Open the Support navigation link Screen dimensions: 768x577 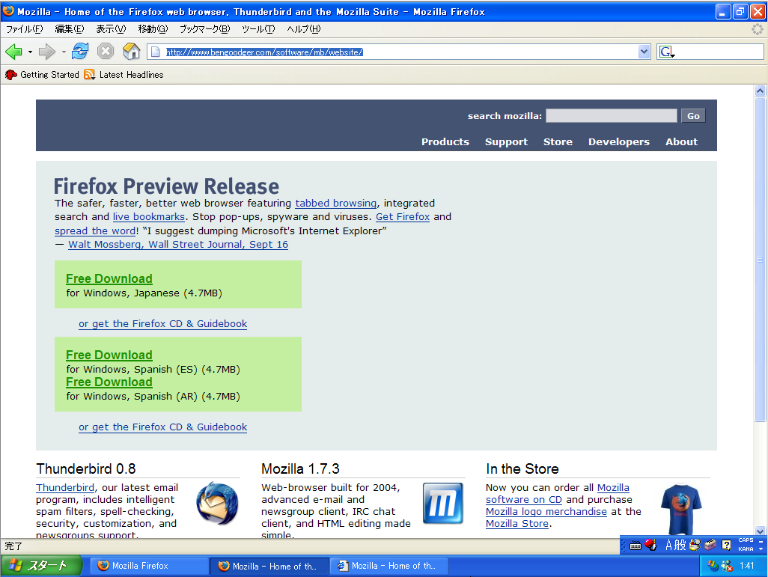point(506,141)
